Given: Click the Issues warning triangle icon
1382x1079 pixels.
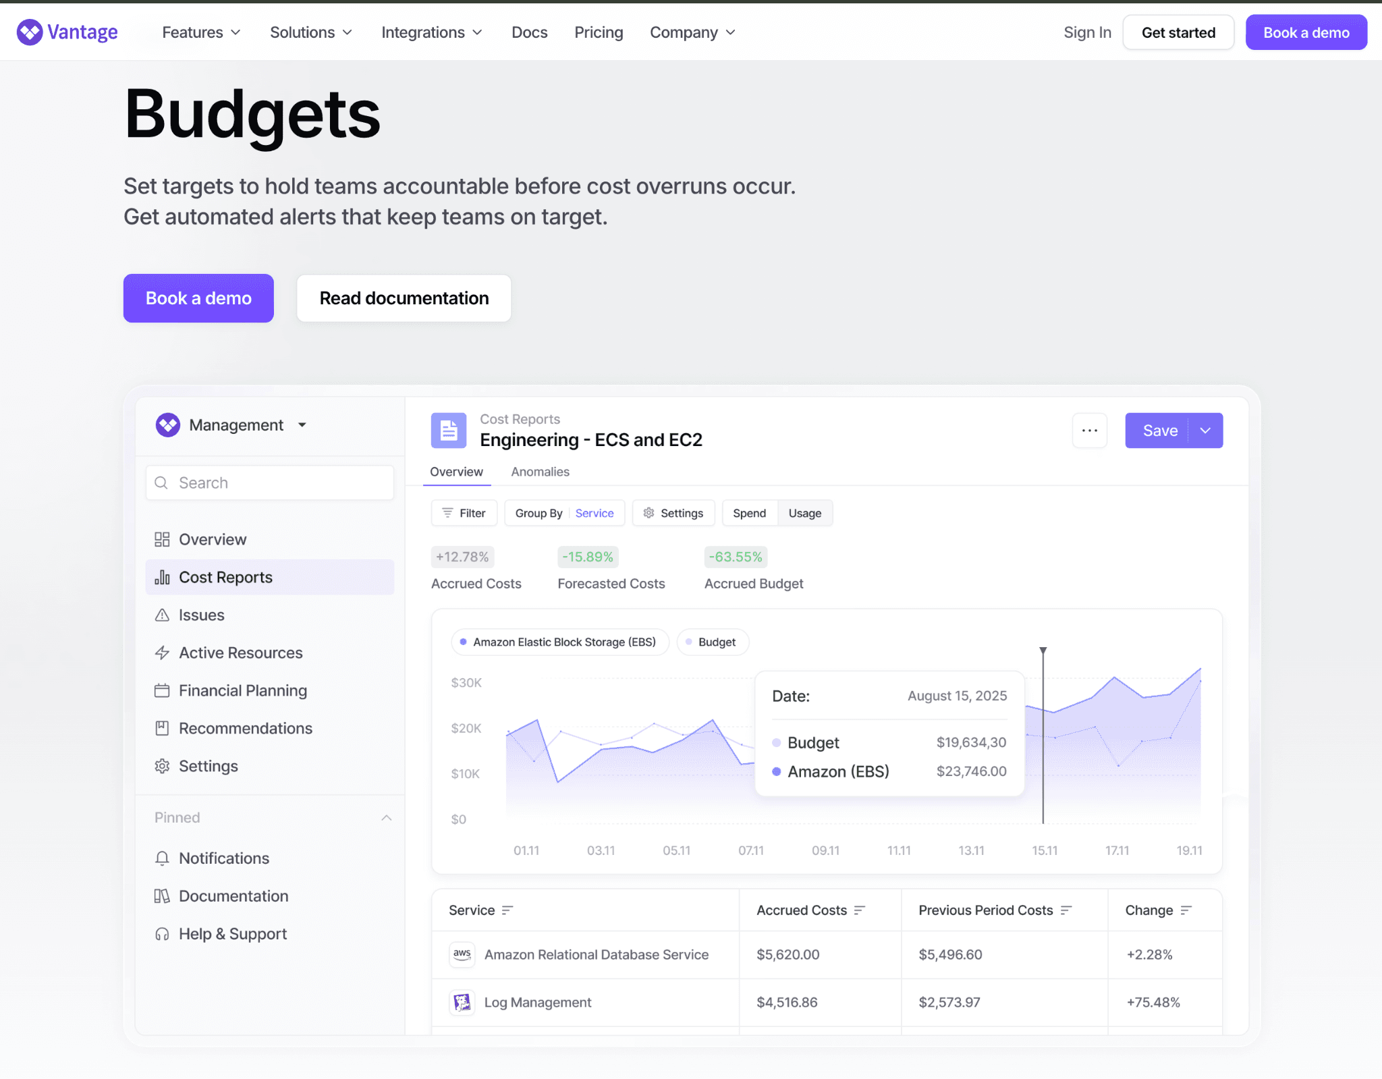Looking at the screenshot, I should (162, 615).
